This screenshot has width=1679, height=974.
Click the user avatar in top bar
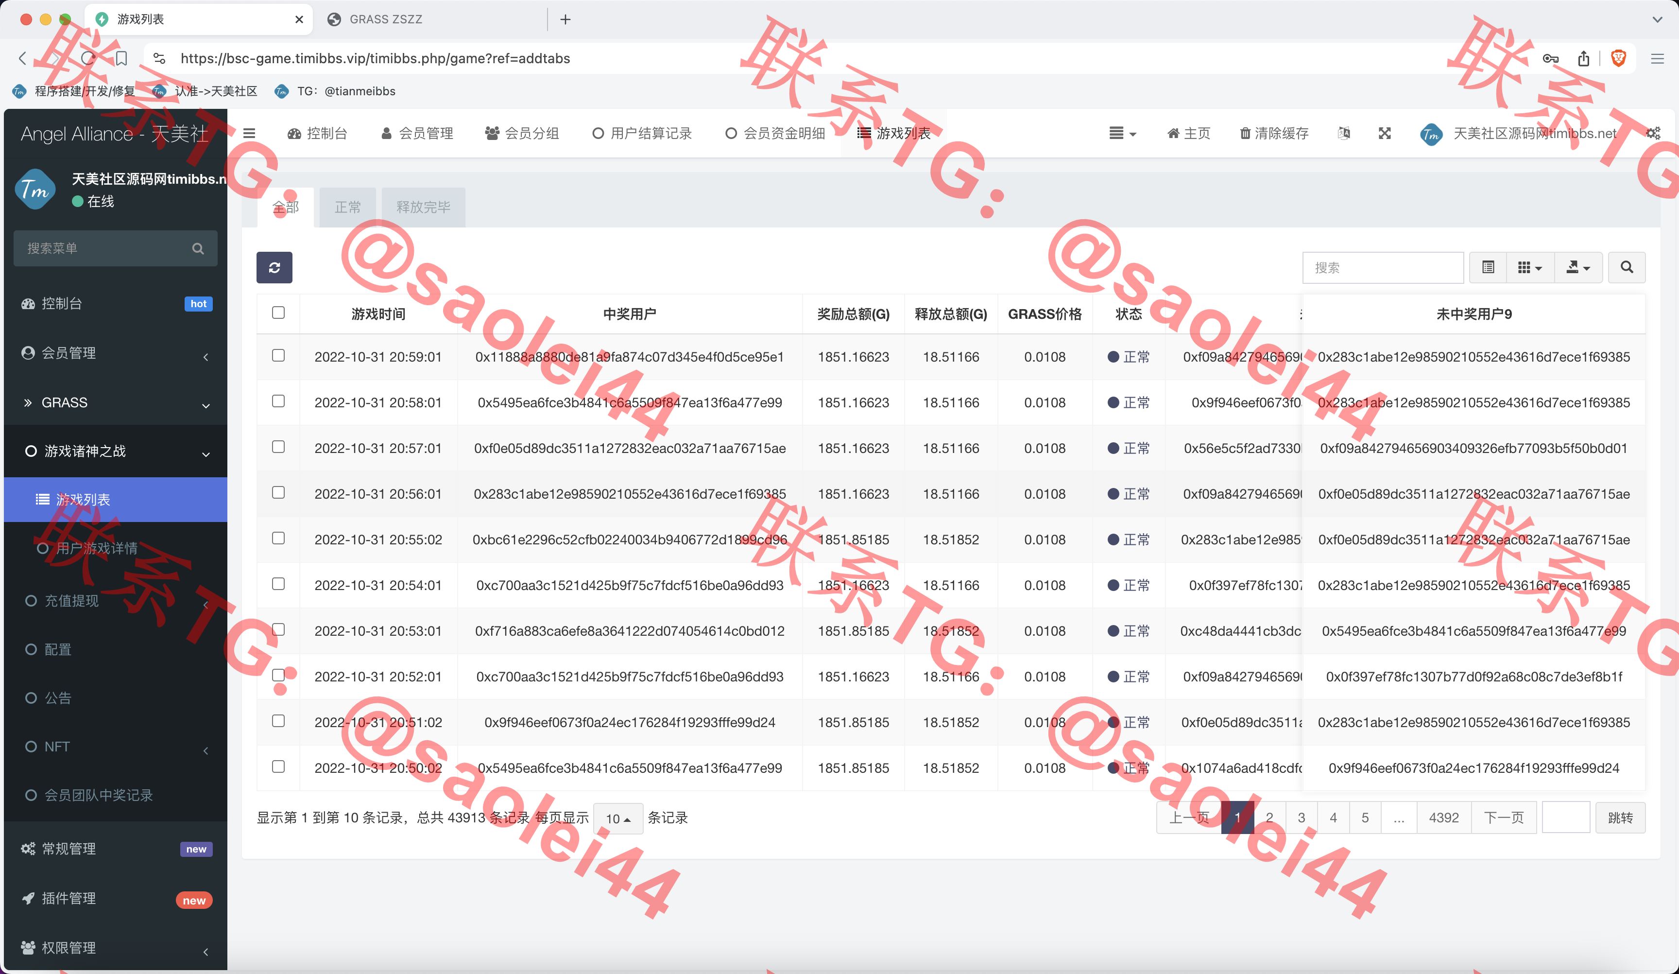[x=1431, y=134]
